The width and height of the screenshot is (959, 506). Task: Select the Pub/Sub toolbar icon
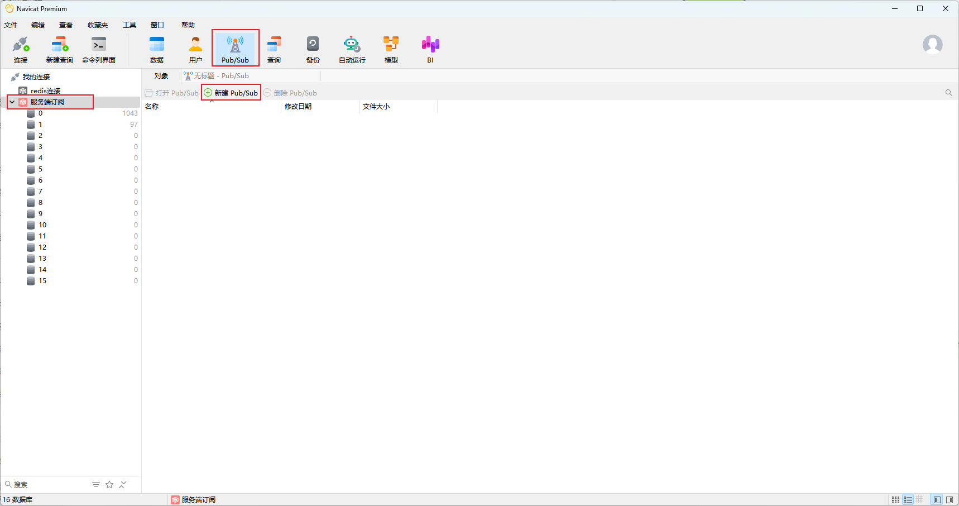tap(235, 50)
